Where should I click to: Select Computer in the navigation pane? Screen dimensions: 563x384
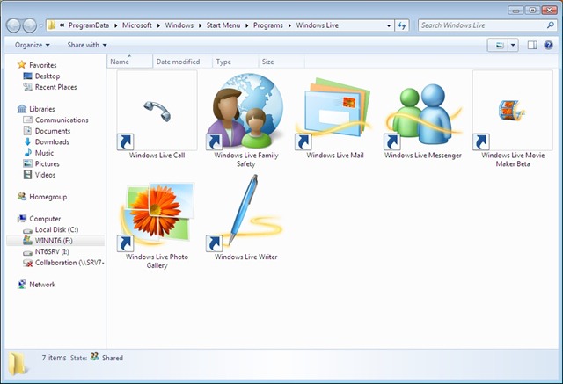click(45, 219)
